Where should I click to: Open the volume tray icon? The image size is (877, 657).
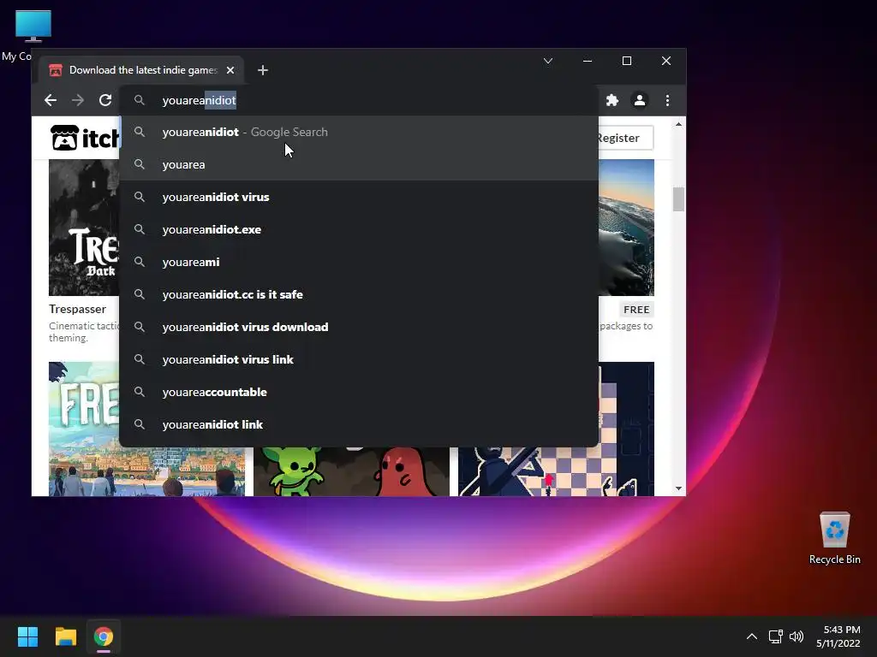click(x=796, y=636)
